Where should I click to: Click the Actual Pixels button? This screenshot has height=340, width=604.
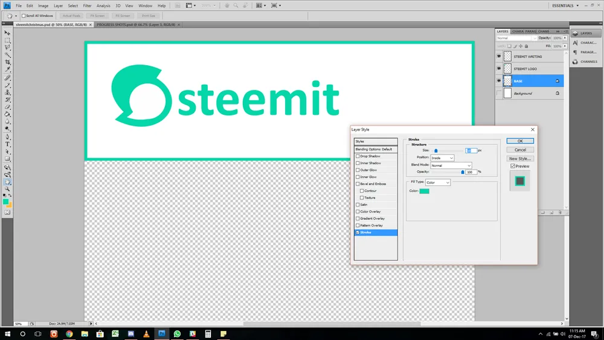pyautogui.click(x=71, y=16)
